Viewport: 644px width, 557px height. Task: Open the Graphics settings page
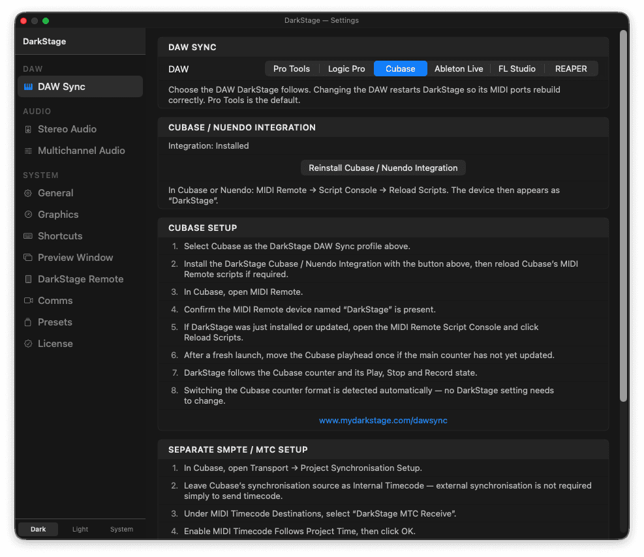[x=80, y=215]
